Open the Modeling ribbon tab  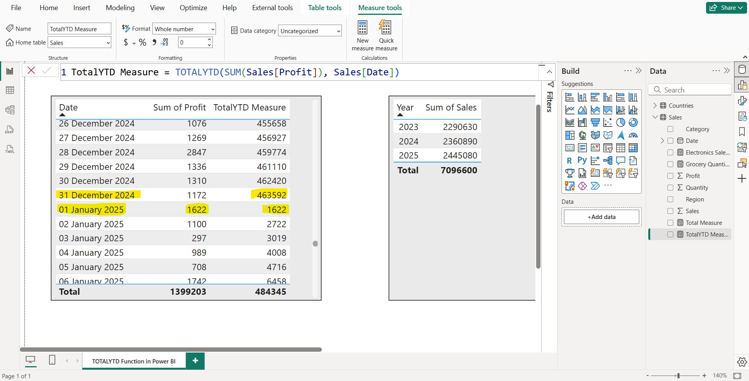point(120,8)
